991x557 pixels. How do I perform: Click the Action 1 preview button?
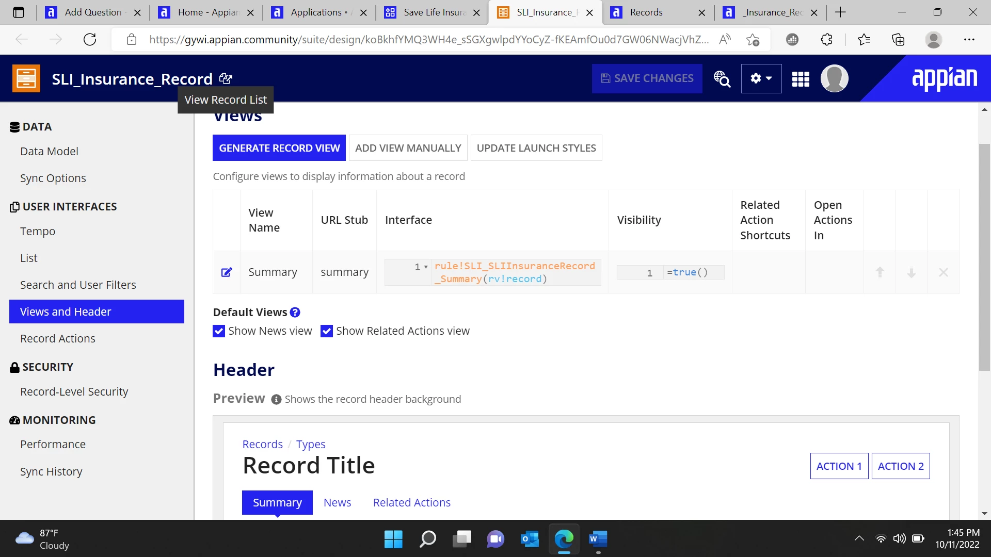(x=839, y=466)
